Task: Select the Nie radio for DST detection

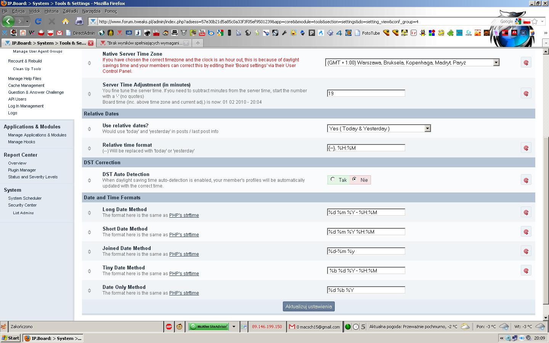Action: point(355,180)
